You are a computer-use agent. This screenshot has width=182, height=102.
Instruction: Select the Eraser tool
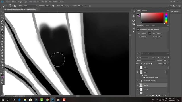[x=2, y=41]
